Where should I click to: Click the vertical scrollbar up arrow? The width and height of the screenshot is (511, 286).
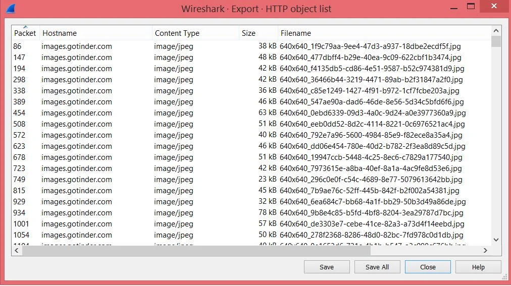tap(496, 31)
